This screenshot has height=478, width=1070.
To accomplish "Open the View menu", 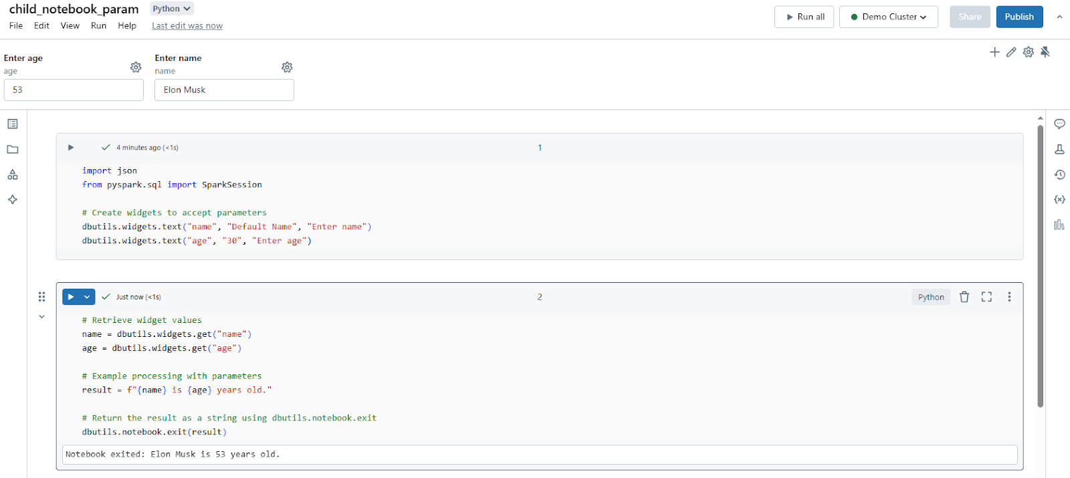I will coord(70,25).
